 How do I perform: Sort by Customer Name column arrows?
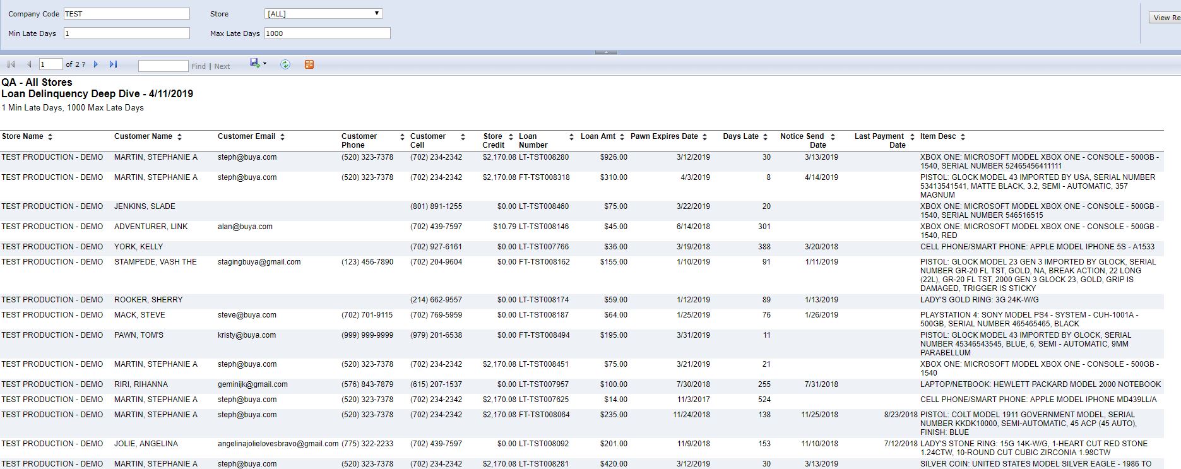tap(179, 137)
